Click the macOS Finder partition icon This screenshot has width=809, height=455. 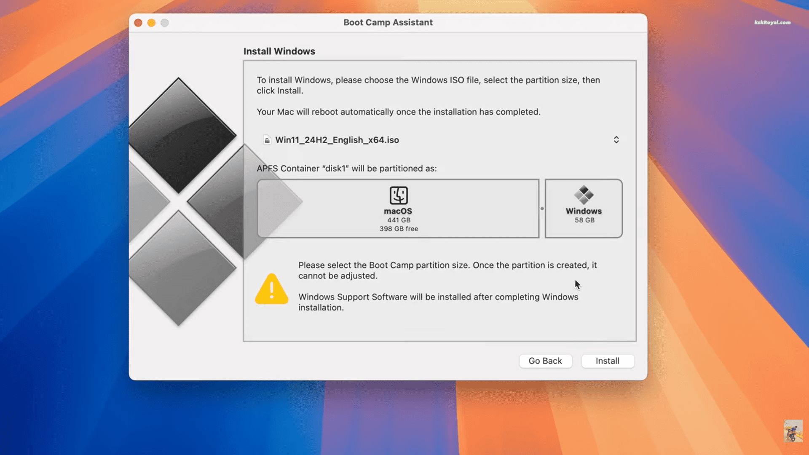coord(399,195)
